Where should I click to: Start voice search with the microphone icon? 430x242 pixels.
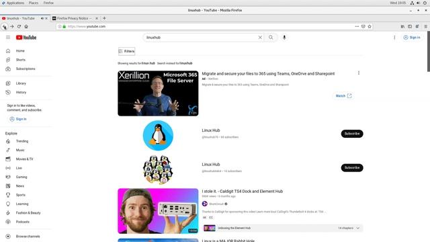pyautogui.click(x=284, y=38)
